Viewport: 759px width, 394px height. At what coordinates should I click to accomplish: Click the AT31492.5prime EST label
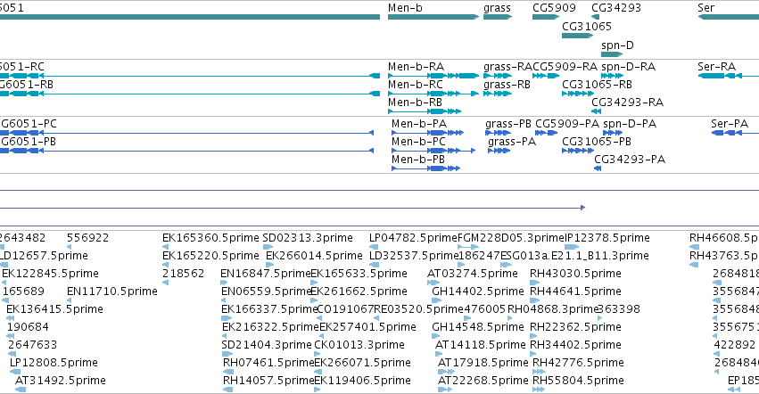click(x=61, y=381)
